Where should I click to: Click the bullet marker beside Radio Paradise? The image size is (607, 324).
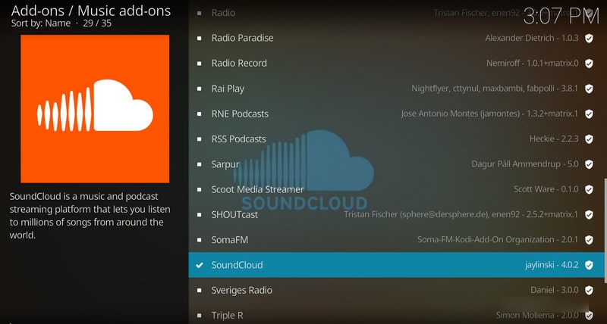click(200, 38)
